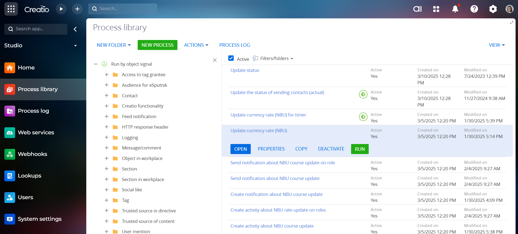Viewport: 518px width, 234px height.
Task: Collapse the Run by object signal node
Action: (x=96, y=64)
